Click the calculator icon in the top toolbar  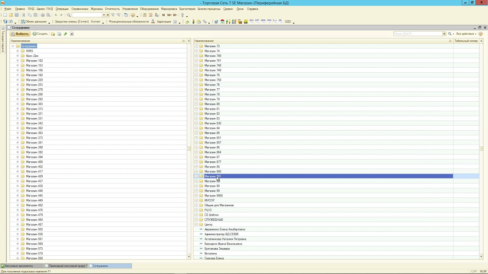(144, 15)
